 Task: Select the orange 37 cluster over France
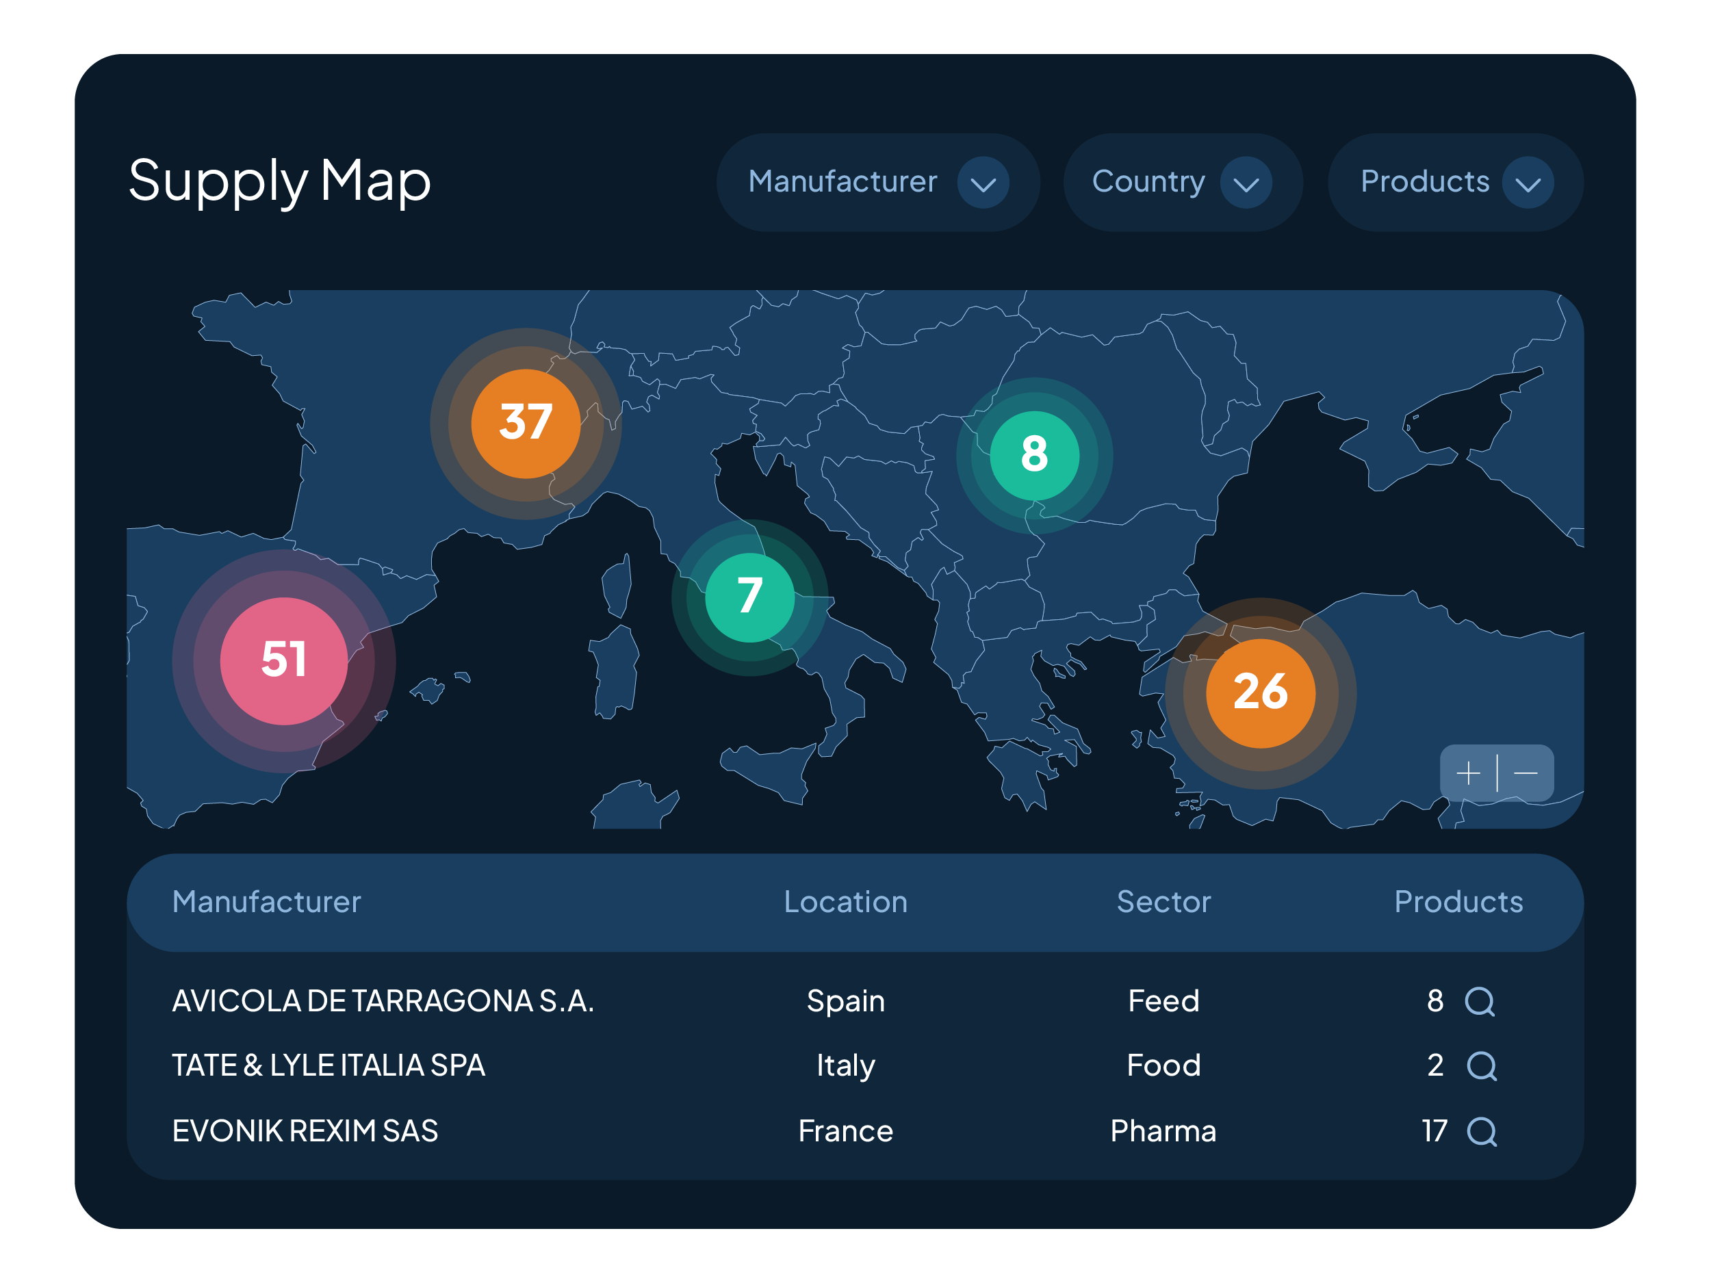coord(526,423)
